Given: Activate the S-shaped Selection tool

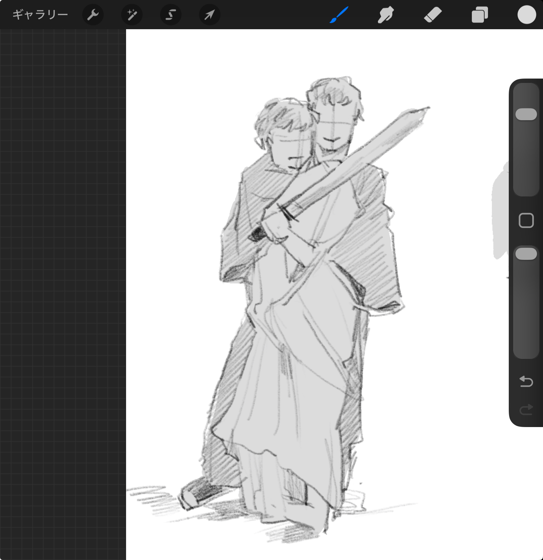Looking at the screenshot, I should coord(170,15).
